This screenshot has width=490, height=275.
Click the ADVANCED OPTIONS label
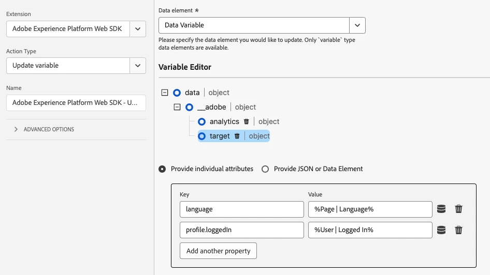49,129
